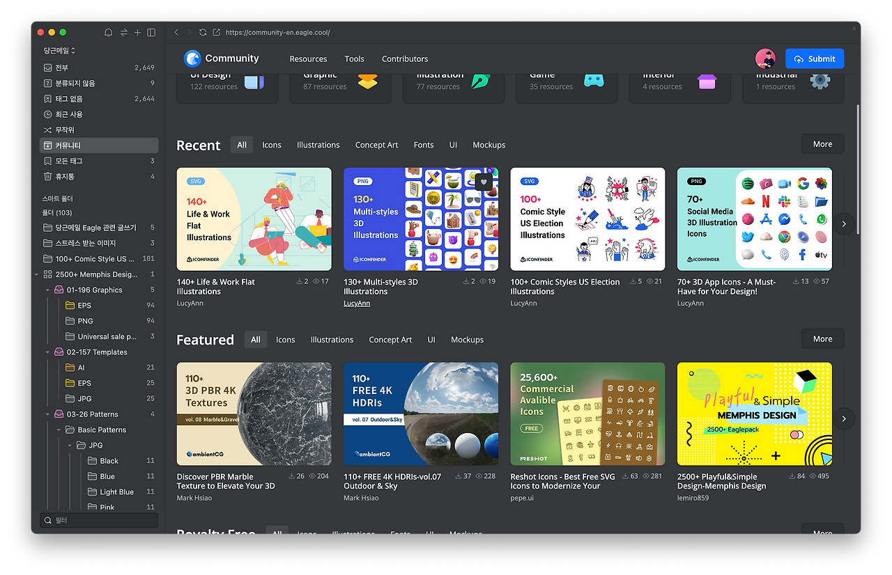Screen dimensions: 892x575
Task: Open the user profile avatar
Action: point(765,58)
